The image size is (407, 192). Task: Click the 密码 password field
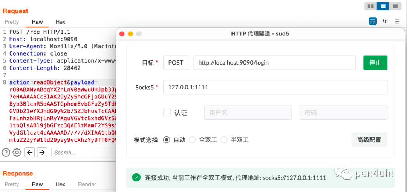pos(343,113)
